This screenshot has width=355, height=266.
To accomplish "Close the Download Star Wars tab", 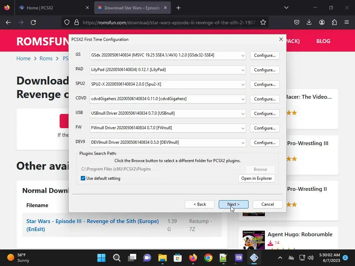I will tap(165, 8).
